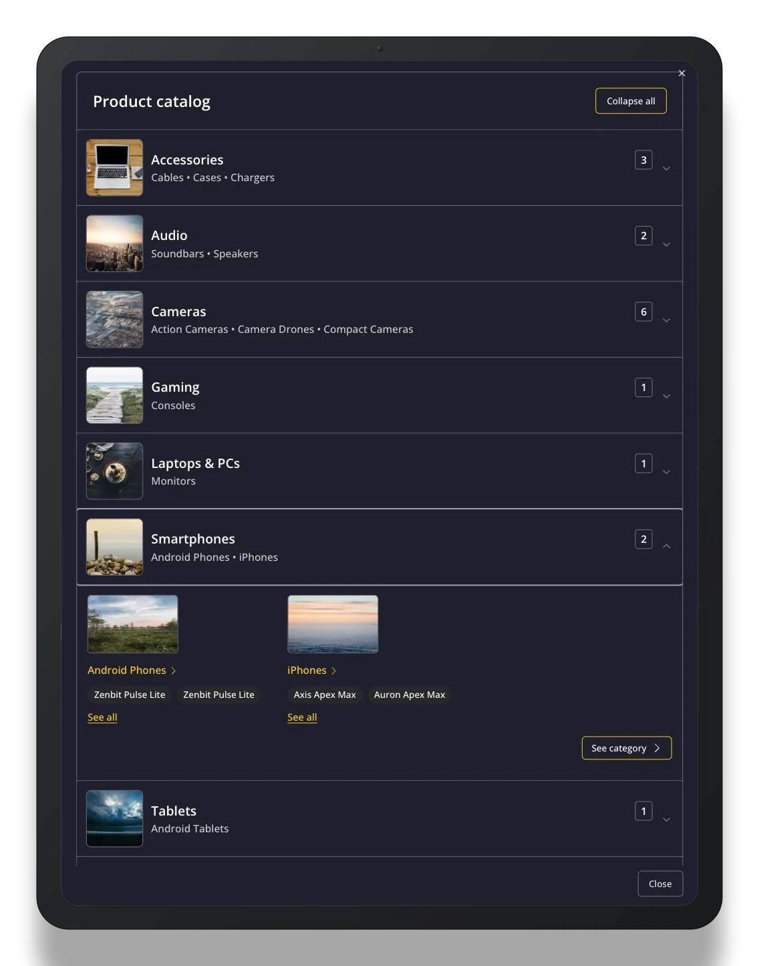This screenshot has width=759, height=966.
Task: Expand the Audio category chevron
Action: coord(666,245)
